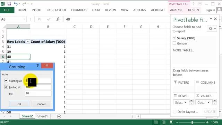Viewport: 222px width, 125px height.
Task: Click the Save icon in quick access toolbar
Action: click(x=9, y=4)
